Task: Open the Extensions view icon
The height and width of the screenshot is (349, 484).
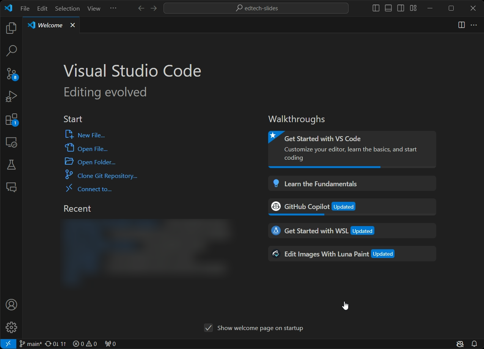Action: click(x=11, y=119)
